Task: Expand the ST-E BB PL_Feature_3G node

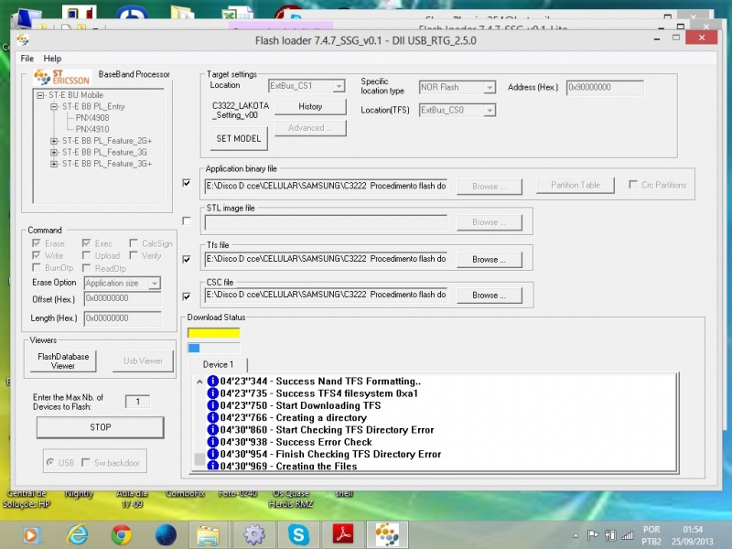Action: coord(54,152)
